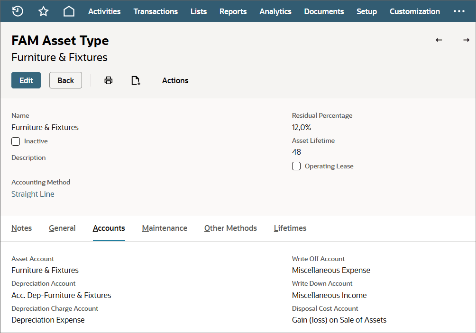This screenshot has width=476, height=333.
Task: Click the Write Off Account label
Action: [x=318, y=259]
